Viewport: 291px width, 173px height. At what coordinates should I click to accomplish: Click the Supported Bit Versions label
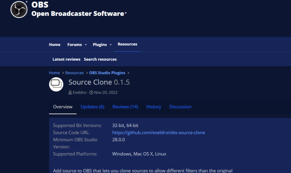point(77,125)
